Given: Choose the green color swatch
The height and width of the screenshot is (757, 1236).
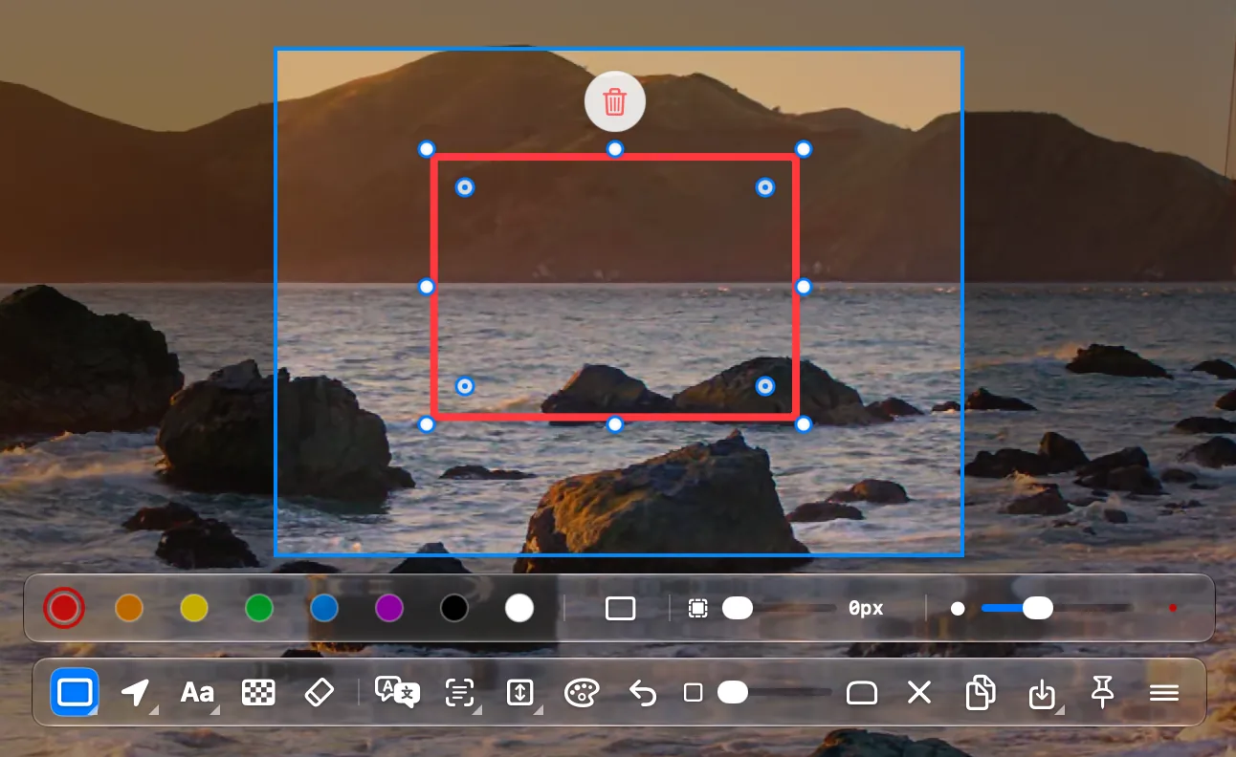Looking at the screenshot, I should (x=259, y=608).
